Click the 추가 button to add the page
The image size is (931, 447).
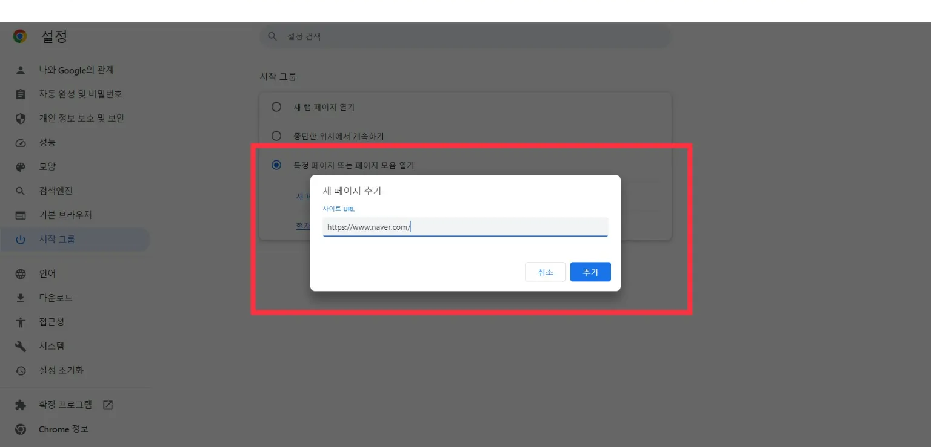(590, 272)
